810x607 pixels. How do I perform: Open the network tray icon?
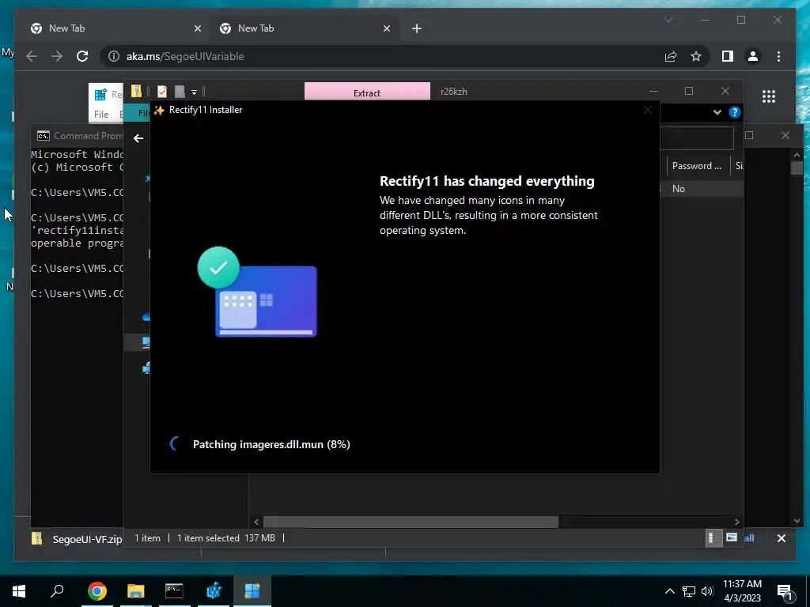689,591
